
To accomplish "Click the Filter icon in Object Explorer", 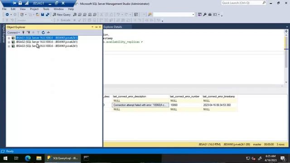I will click(38, 33).
